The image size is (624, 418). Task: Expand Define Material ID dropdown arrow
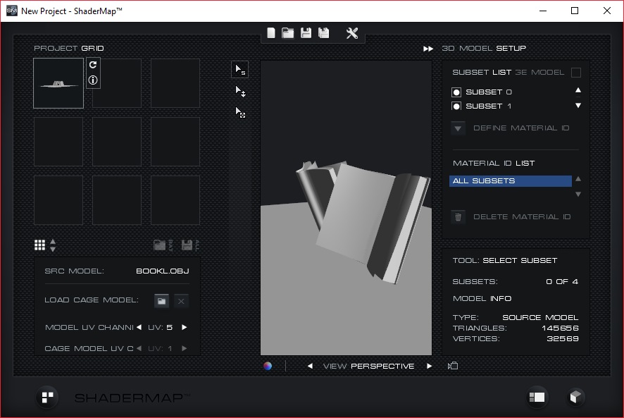(x=458, y=128)
